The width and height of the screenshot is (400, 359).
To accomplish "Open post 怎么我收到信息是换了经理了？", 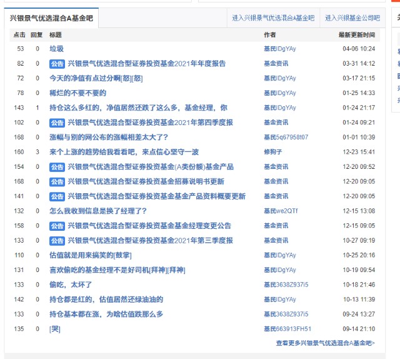I will click(x=98, y=211).
